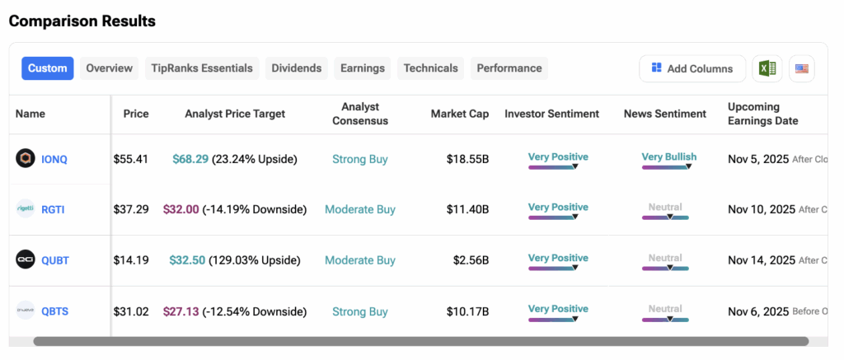Sort by Market Cap column header
844x360 pixels.
(x=459, y=114)
